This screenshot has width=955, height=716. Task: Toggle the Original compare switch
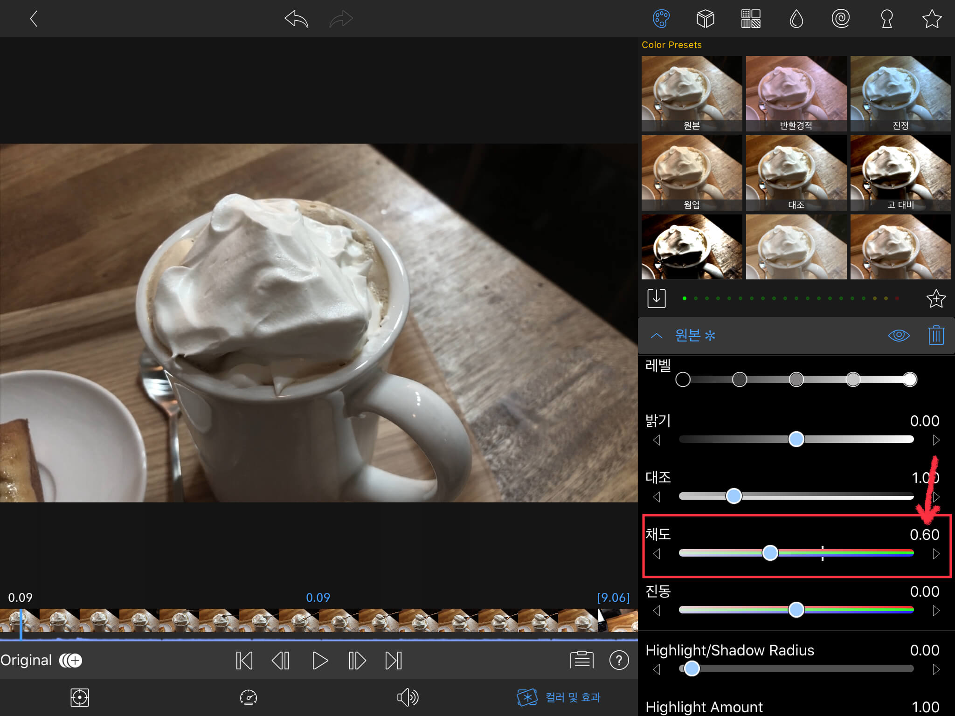coord(70,660)
